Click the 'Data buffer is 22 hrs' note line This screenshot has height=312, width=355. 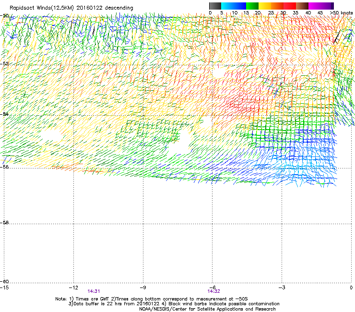[174, 304]
